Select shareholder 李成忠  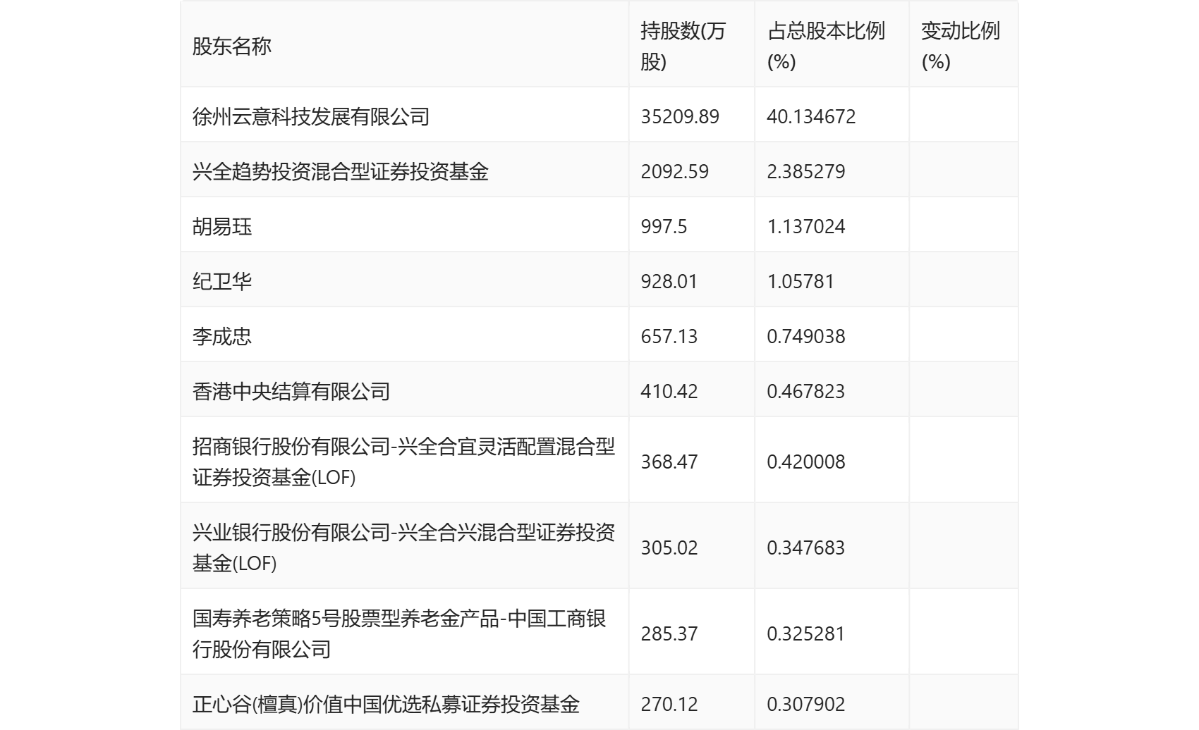(222, 336)
